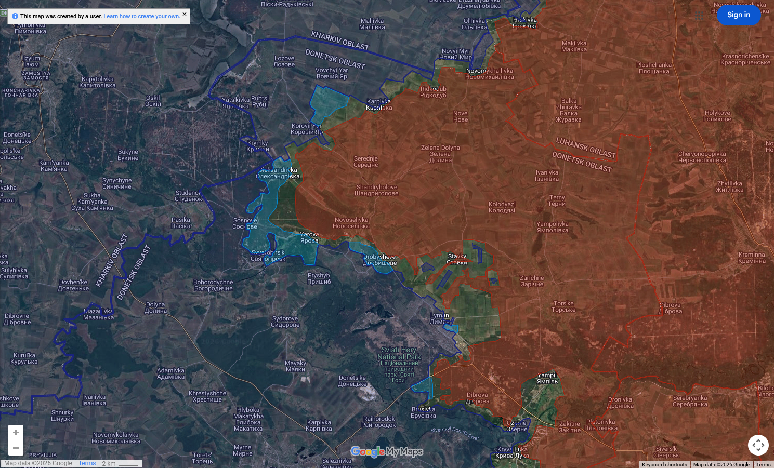Select the Serebryanka label
The image size is (774, 468).
(690, 401)
